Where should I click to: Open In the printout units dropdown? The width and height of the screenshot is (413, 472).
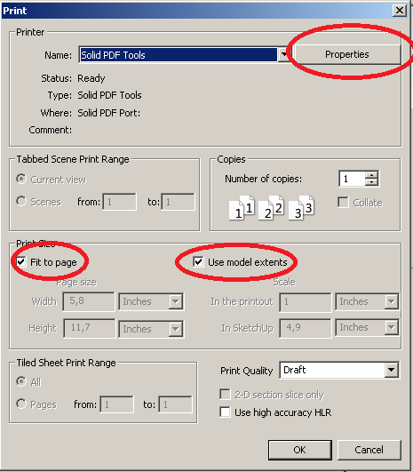(391, 301)
